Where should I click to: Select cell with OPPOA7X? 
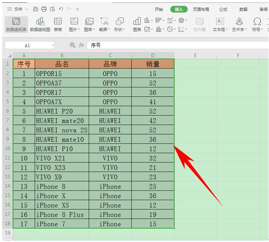tap(62, 102)
